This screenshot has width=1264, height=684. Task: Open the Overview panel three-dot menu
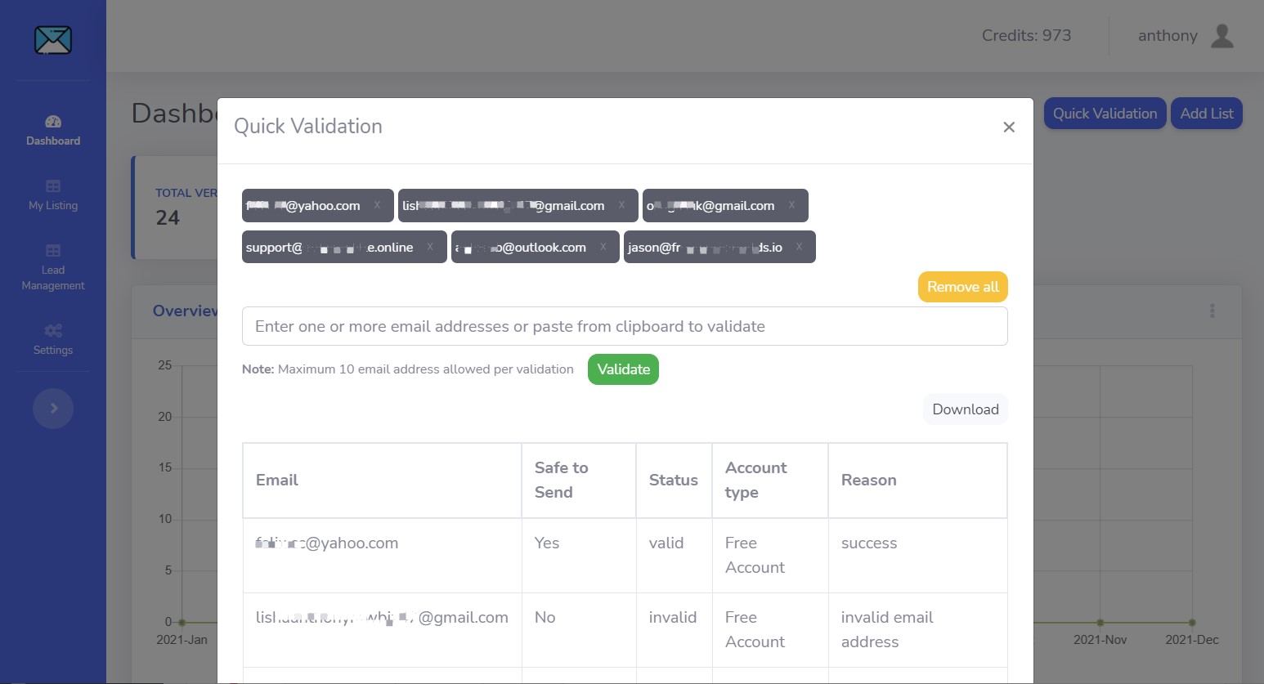click(x=1212, y=311)
